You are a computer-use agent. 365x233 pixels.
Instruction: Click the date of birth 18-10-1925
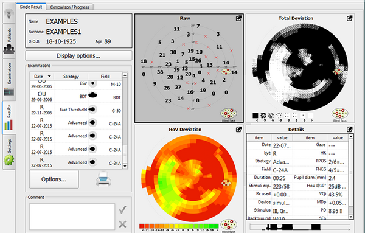pyautogui.click(x=61, y=41)
